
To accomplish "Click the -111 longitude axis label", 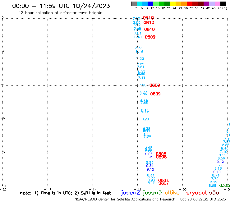I will 138,189.
